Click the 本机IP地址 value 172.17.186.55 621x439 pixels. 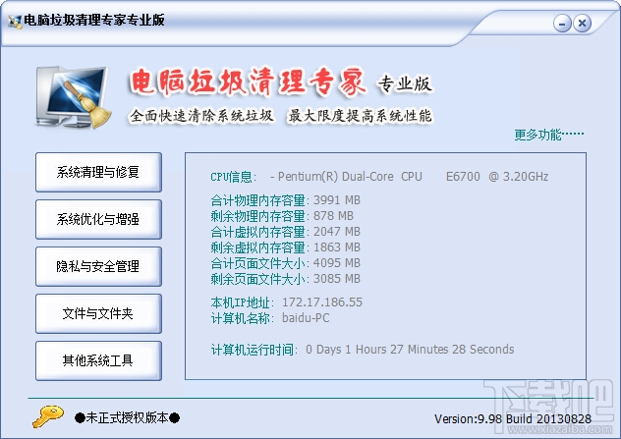322,302
